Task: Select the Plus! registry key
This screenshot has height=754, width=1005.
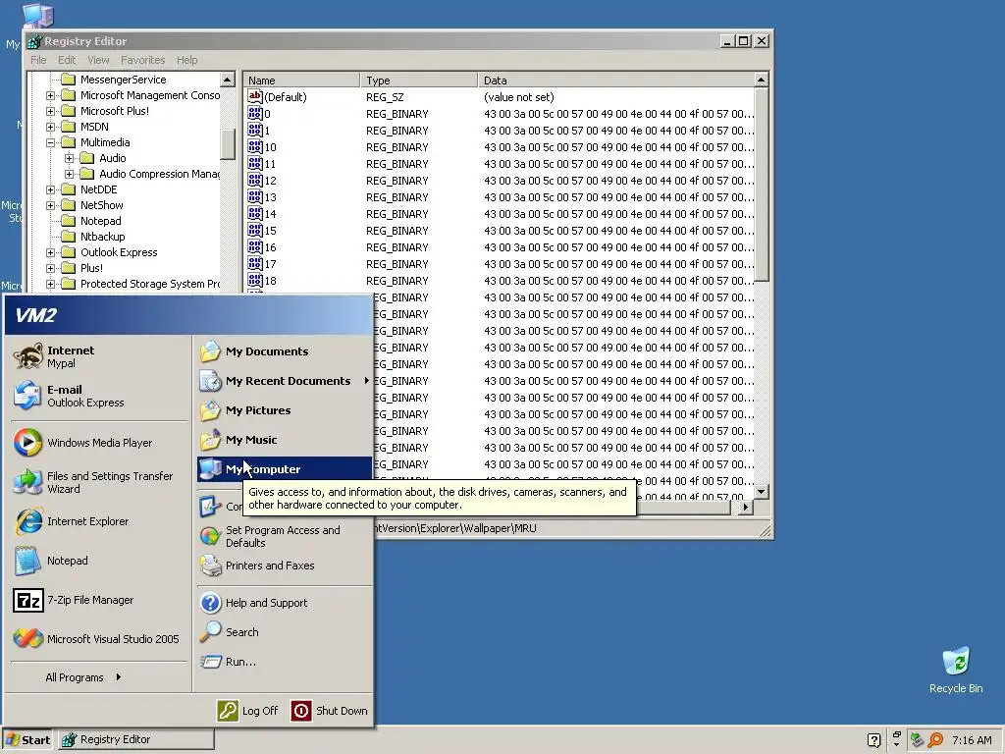Action: [91, 268]
